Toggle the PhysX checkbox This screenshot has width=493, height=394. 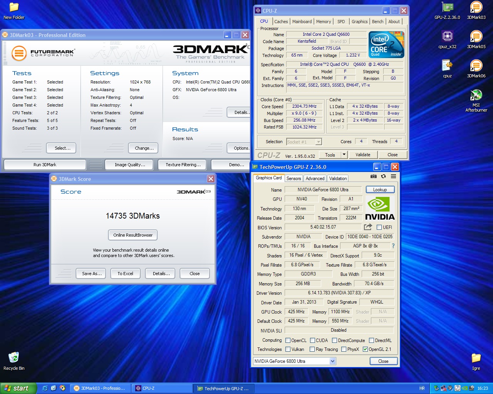coord(344,349)
